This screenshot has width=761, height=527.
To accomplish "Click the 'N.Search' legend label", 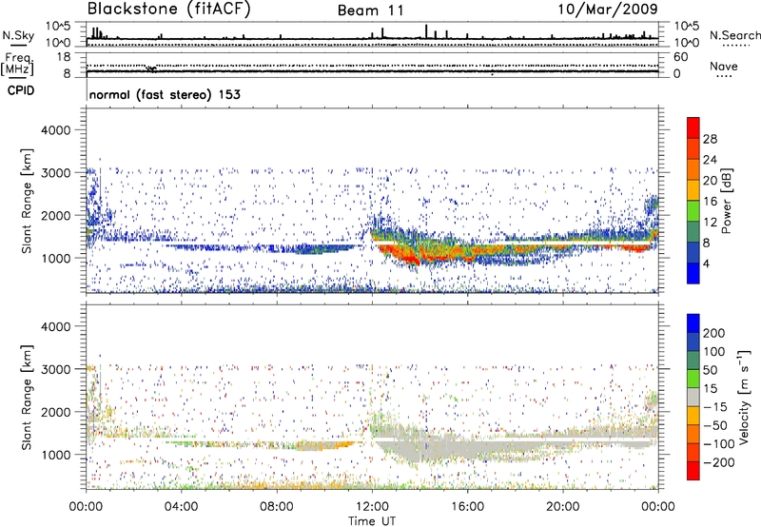I will pyautogui.click(x=735, y=35).
